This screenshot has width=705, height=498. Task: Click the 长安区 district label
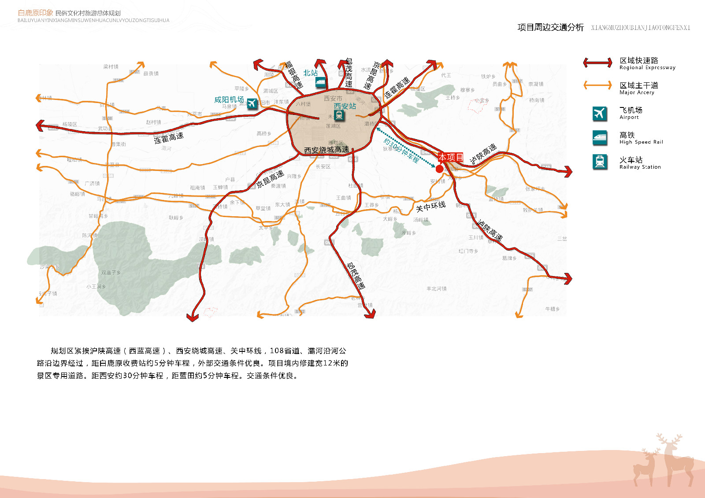tap(323, 166)
